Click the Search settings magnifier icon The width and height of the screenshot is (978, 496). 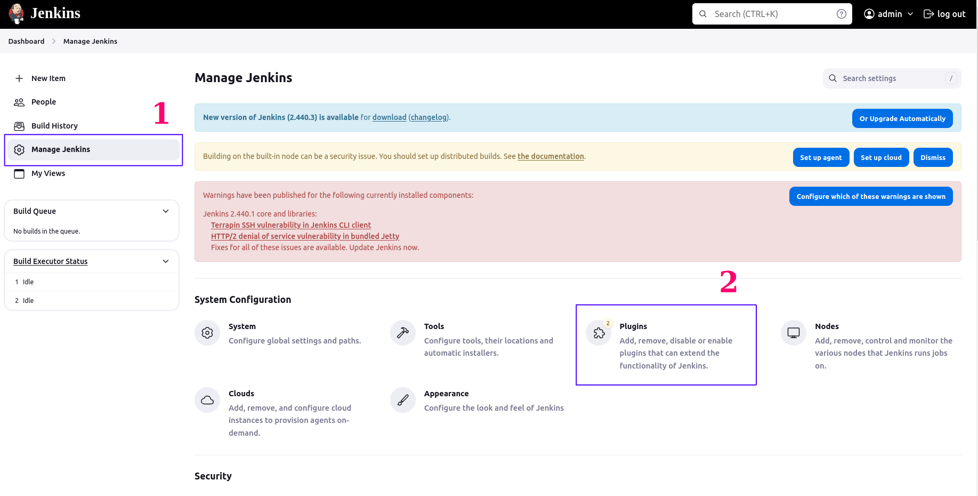[x=833, y=78]
